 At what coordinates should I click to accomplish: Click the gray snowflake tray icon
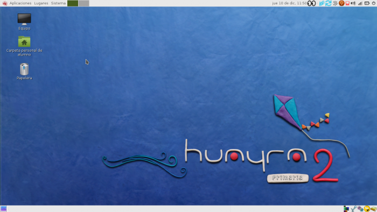pos(335,3)
